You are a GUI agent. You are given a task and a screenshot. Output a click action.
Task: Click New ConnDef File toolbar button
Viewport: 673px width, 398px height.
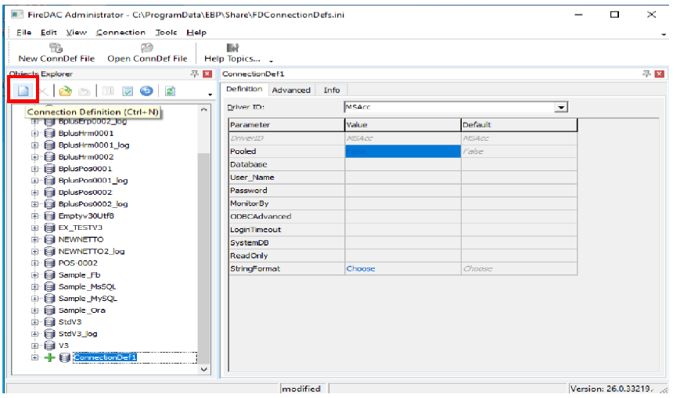56,53
